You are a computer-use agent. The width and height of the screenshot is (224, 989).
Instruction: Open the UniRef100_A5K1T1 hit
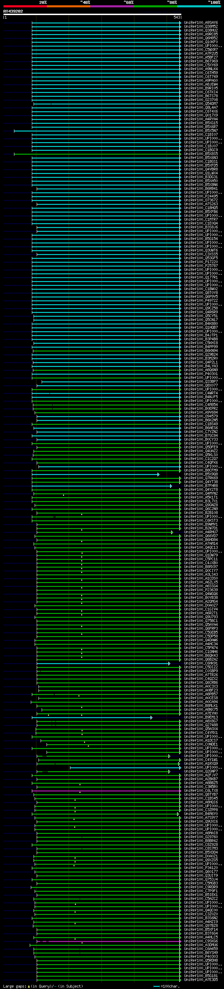click(201, 497)
